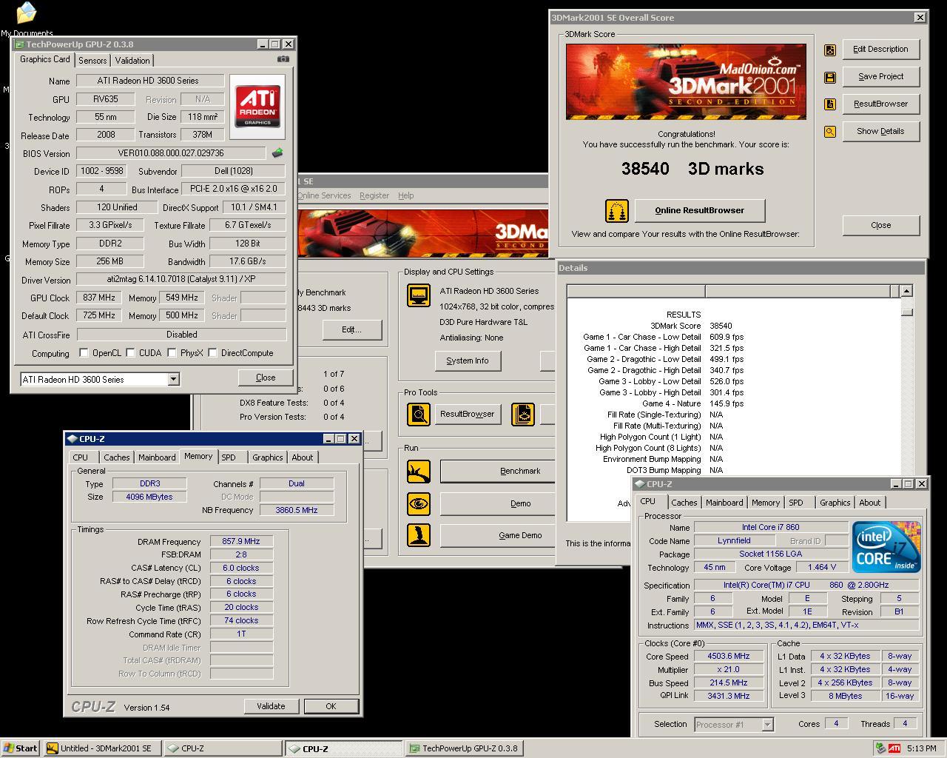Image resolution: width=947 pixels, height=758 pixels.
Task: Click the monitor icon in Display and CPU Settings
Action: [419, 295]
